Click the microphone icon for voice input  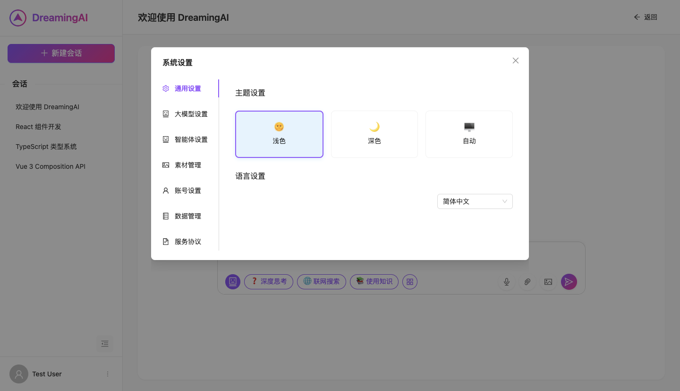coord(506,281)
